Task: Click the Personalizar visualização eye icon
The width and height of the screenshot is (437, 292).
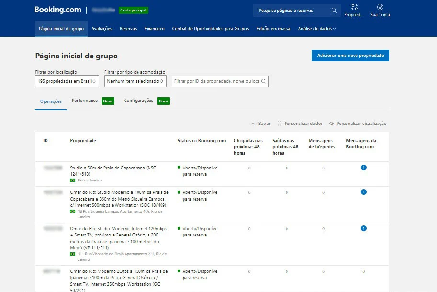Action: [332, 124]
